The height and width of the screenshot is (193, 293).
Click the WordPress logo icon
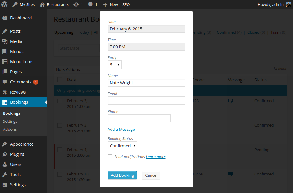pos(4,4)
